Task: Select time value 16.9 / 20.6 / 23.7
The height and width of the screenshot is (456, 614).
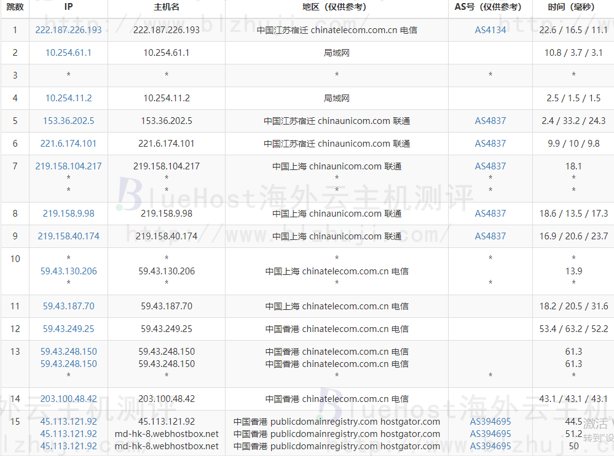Action: [x=573, y=236]
